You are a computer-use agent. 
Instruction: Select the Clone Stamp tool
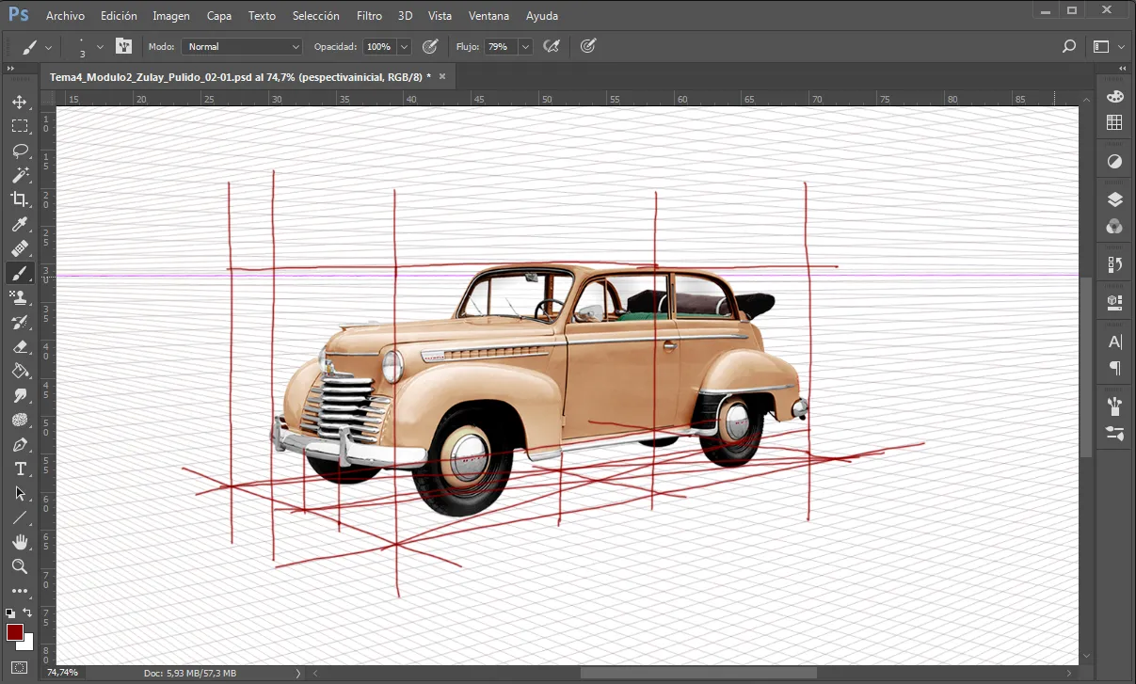coord(20,297)
